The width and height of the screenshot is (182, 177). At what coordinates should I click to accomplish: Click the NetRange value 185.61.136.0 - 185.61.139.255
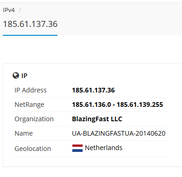pos(118,105)
